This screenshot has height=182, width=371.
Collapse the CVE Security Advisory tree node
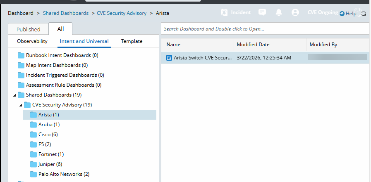pos(21,105)
